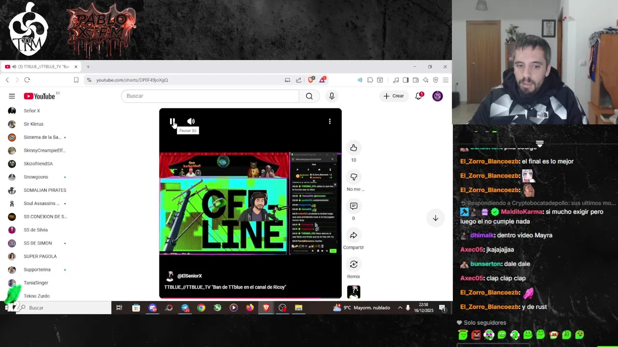Viewport: 618px width, 347px height.
Task: Open Brave browser from the taskbar
Action: pyautogui.click(x=266, y=307)
